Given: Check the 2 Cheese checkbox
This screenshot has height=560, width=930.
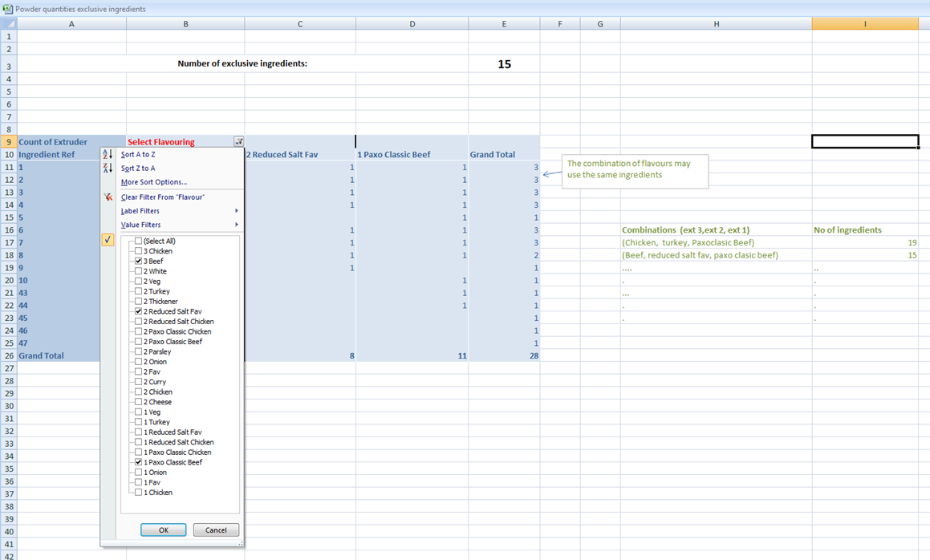Looking at the screenshot, I should (138, 402).
